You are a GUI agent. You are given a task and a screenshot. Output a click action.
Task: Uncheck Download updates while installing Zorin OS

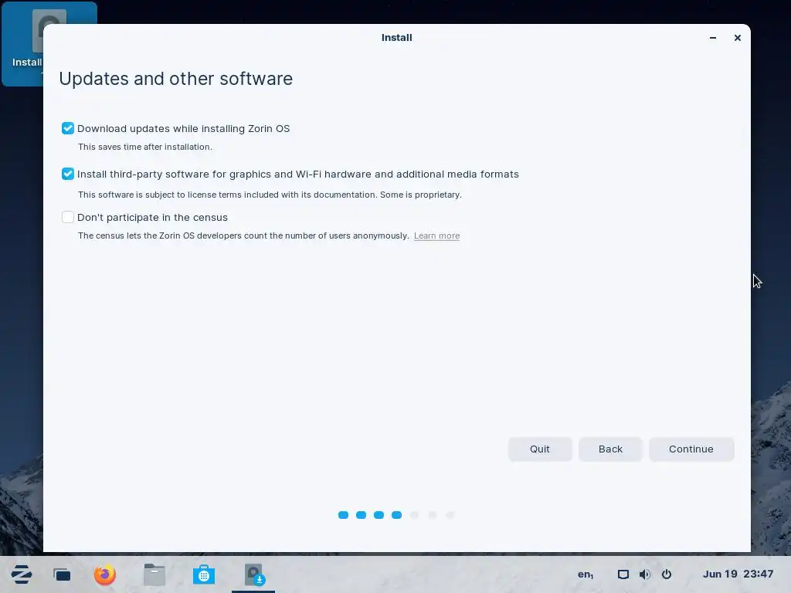point(68,129)
